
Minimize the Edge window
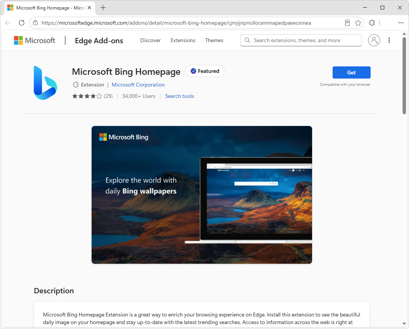(365, 8)
